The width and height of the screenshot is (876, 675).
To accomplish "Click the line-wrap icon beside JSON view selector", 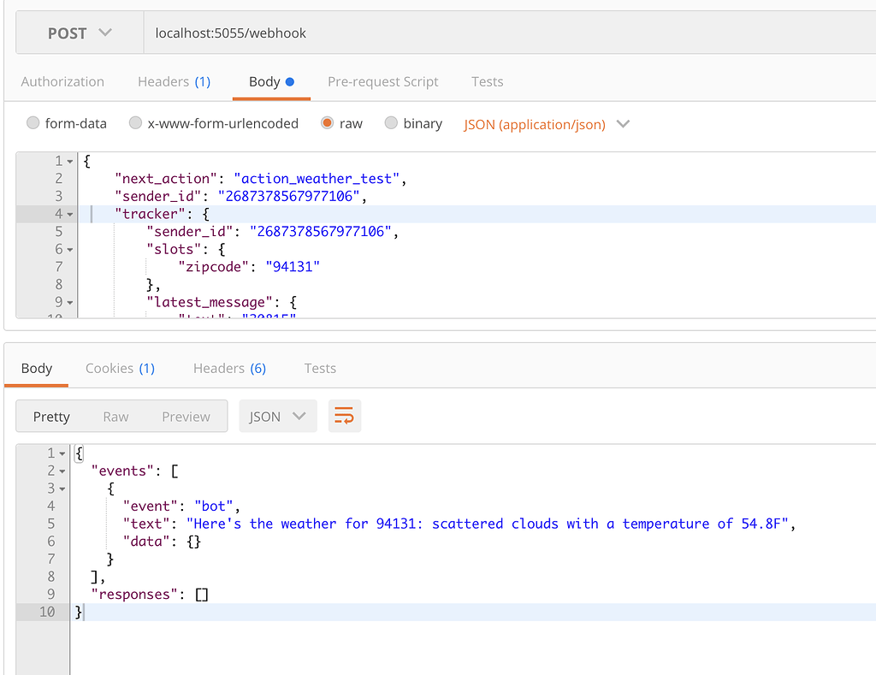I will [x=344, y=416].
